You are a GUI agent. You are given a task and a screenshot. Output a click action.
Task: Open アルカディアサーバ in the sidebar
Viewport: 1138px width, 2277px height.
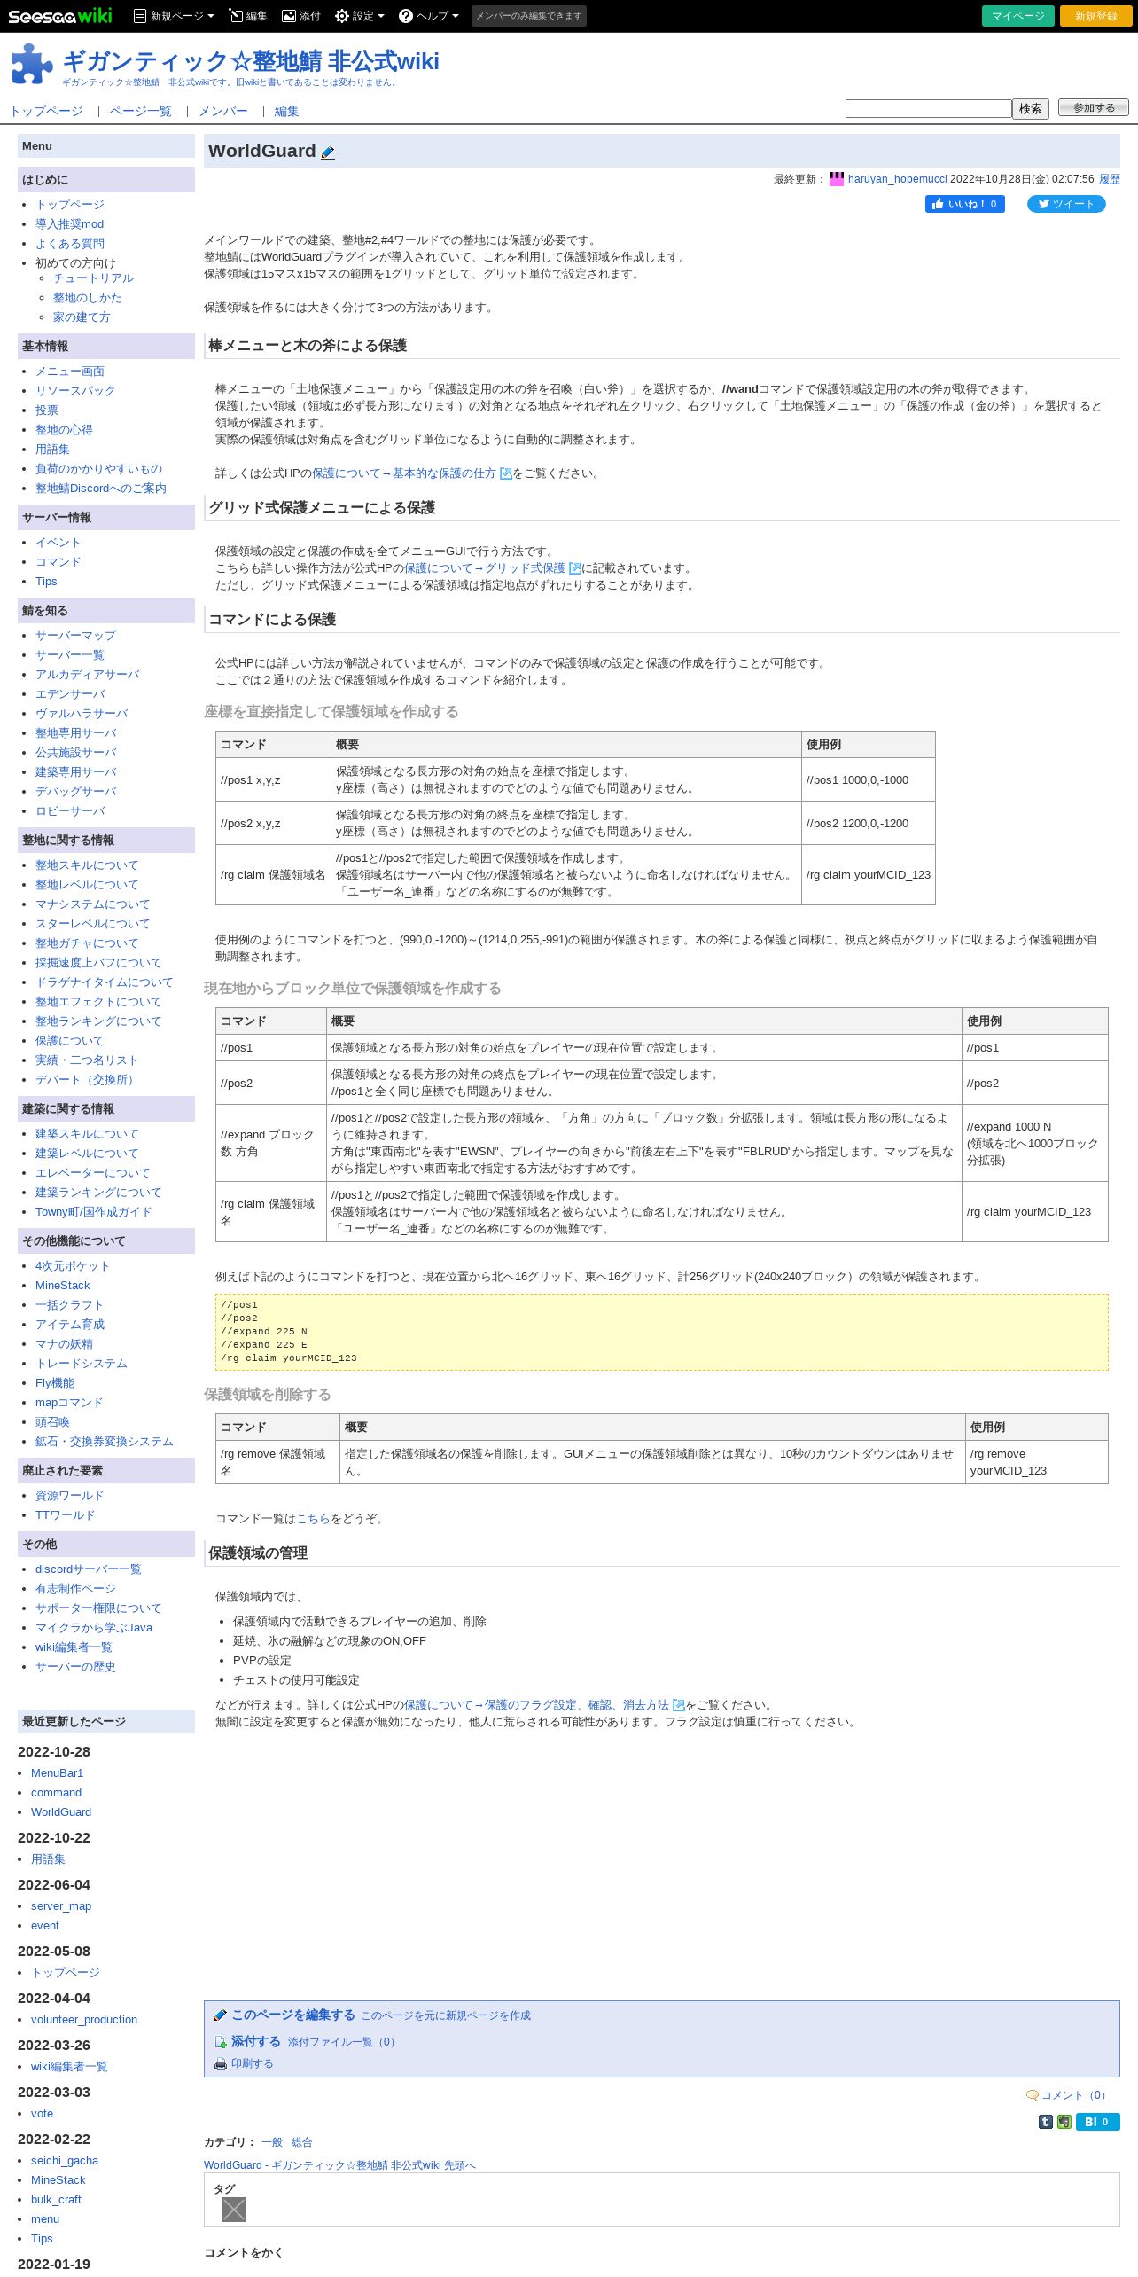click(x=88, y=675)
